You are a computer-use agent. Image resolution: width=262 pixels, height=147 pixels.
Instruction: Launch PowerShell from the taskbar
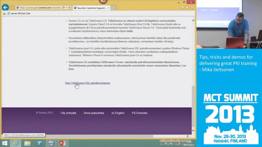(x=39, y=143)
